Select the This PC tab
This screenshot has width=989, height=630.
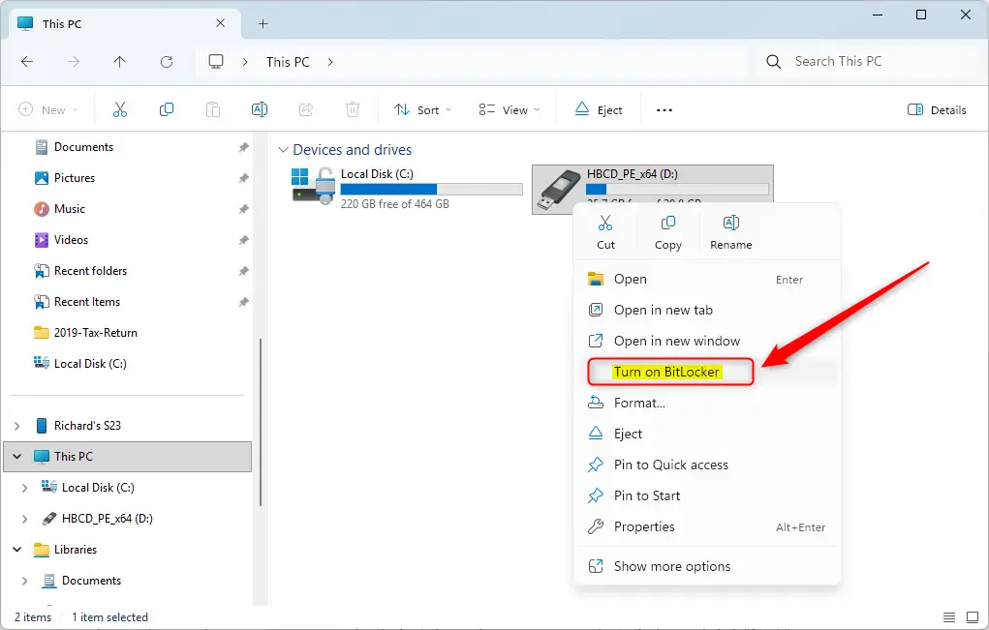[123, 24]
